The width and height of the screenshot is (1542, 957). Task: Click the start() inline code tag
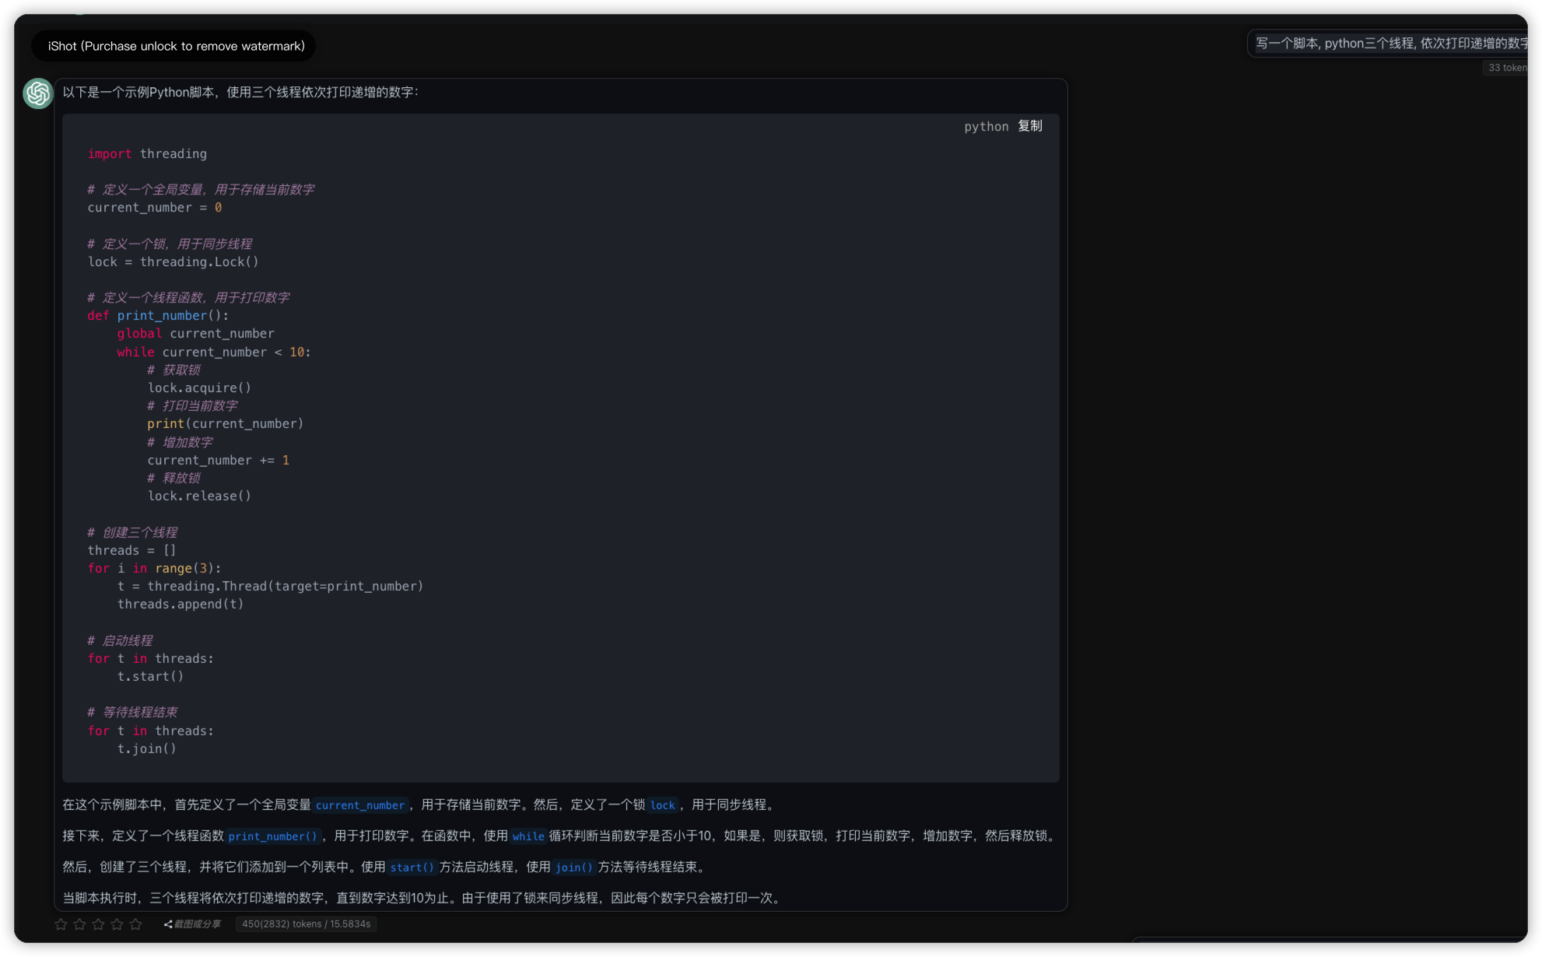pos(412,868)
